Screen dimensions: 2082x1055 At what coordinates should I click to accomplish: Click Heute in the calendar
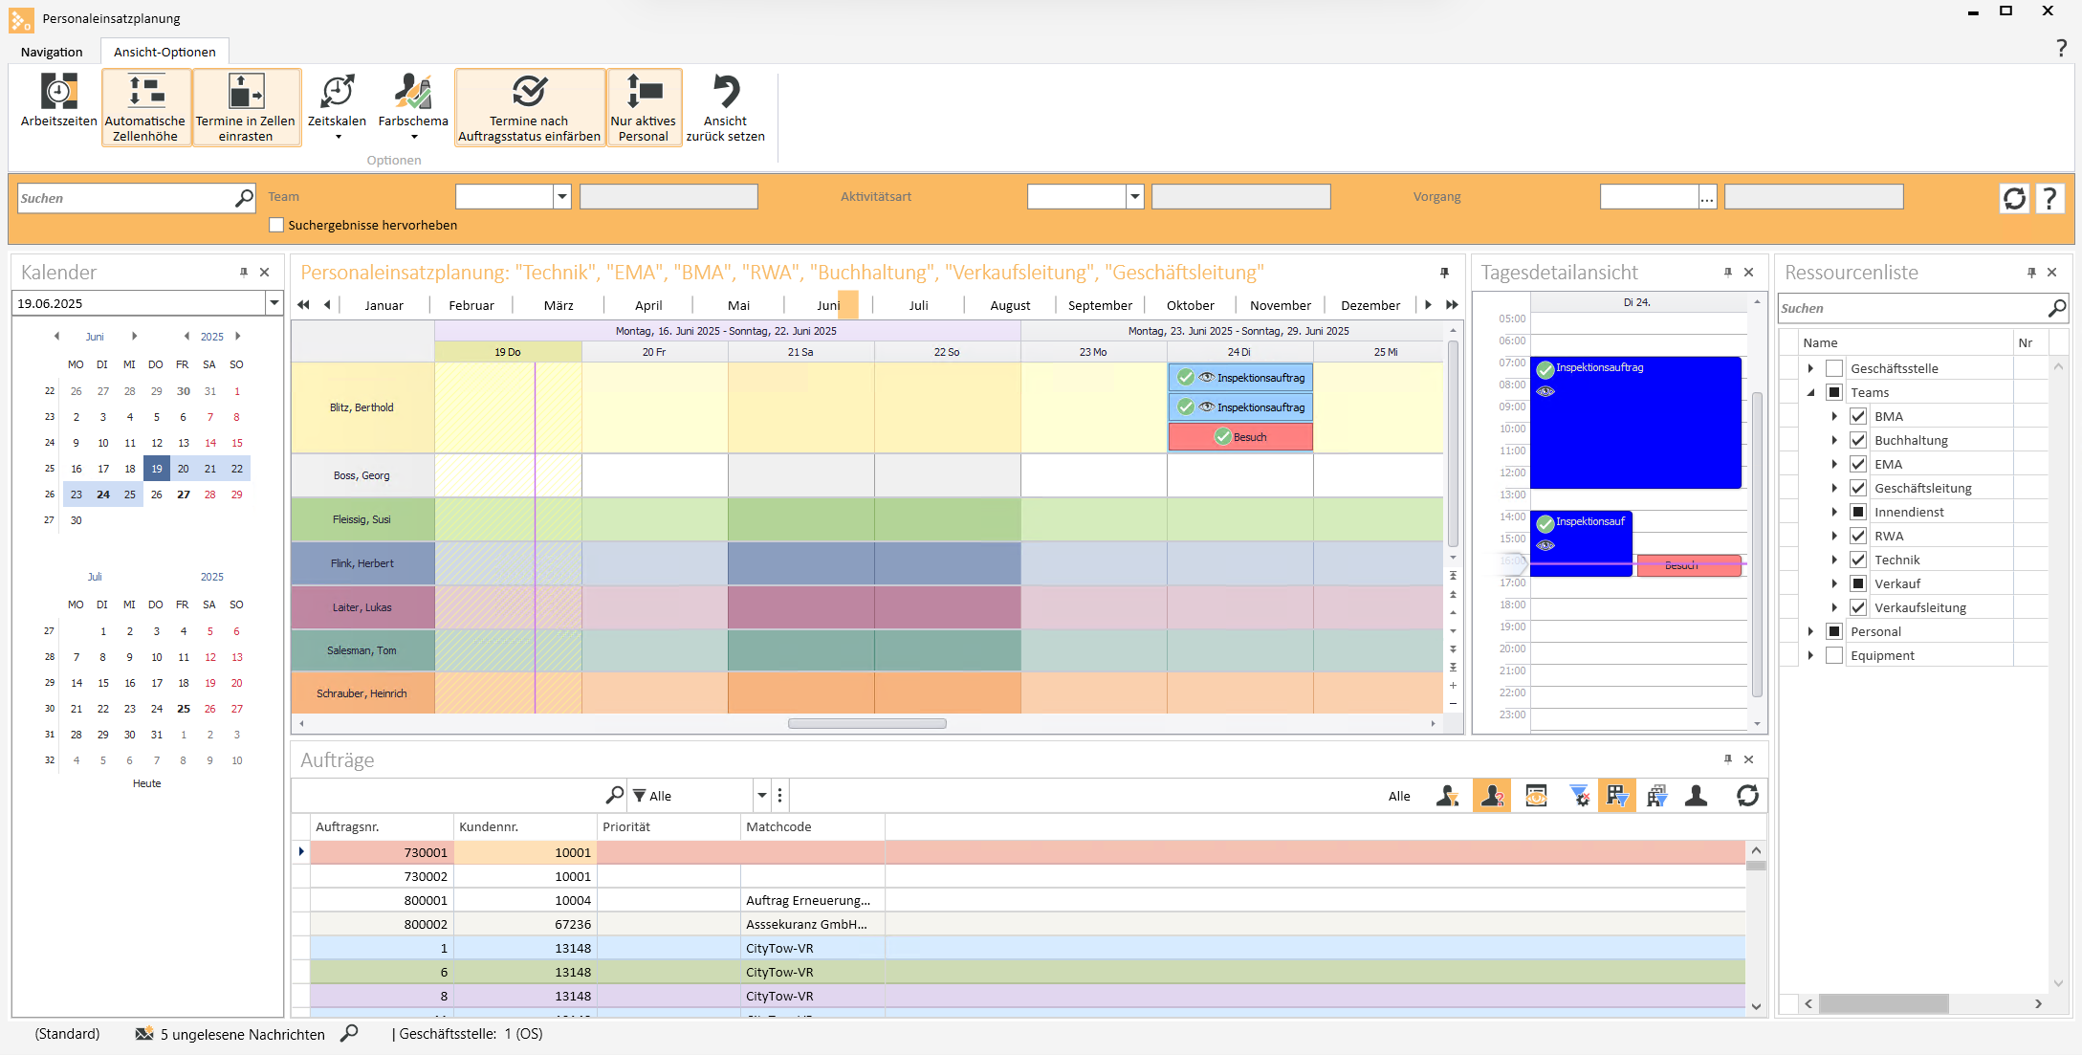click(x=146, y=783)
